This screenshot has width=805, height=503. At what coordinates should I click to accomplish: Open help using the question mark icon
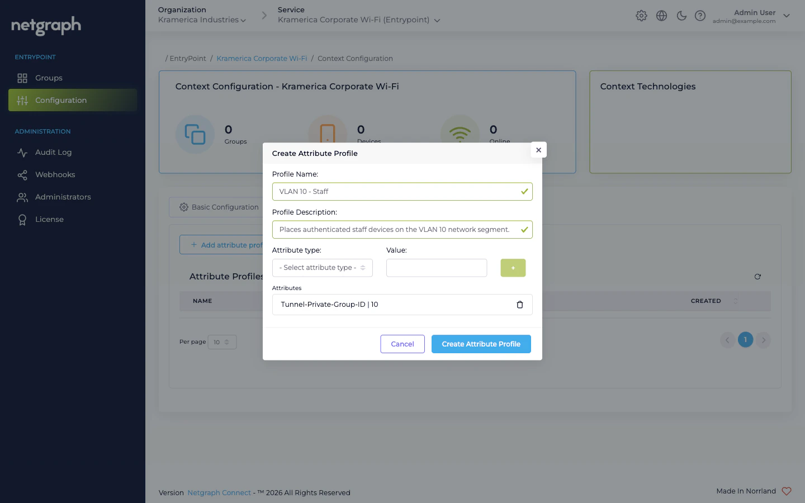click(700, 16)
